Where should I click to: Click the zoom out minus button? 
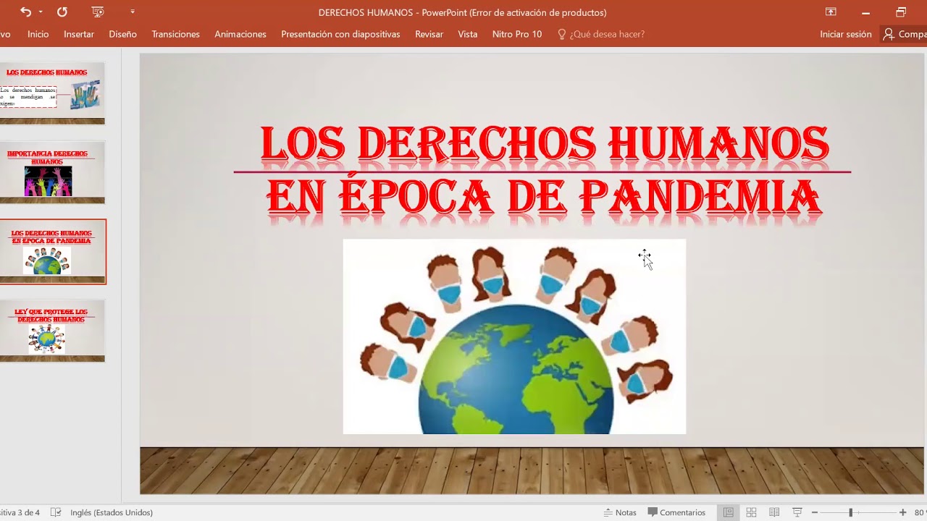coord(815,512)
